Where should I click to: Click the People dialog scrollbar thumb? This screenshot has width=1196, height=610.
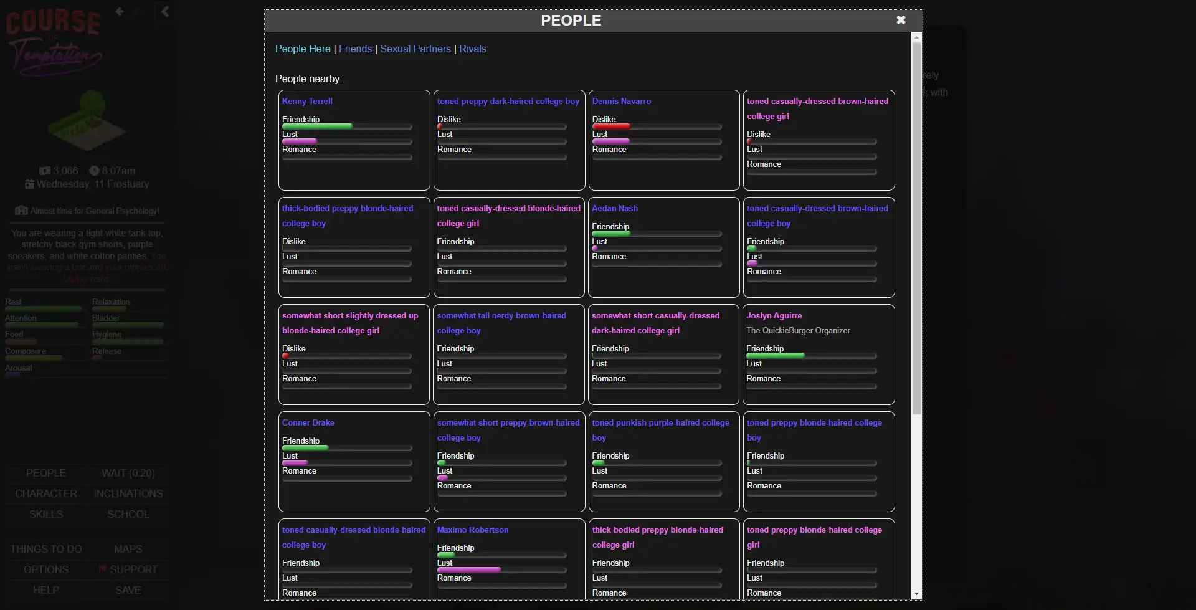click(916, 227)
